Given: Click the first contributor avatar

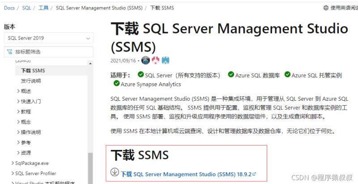Looking at the screenshot, I should pos(145,60).
